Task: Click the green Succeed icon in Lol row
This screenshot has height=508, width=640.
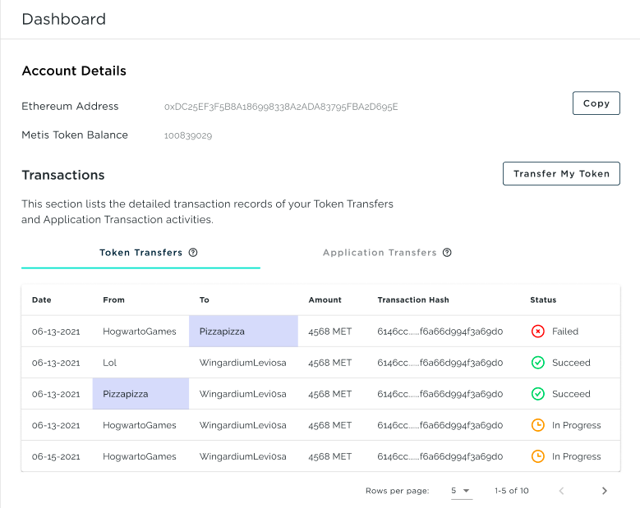Action: coord(538,363)
